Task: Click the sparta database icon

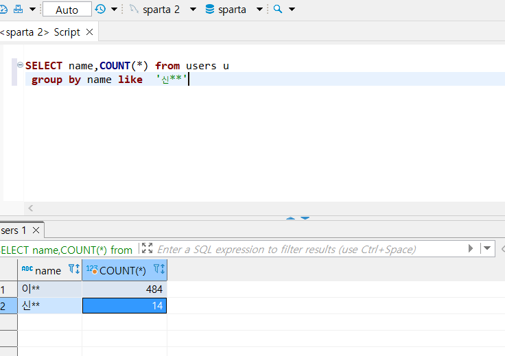Action: coord(210,9)
